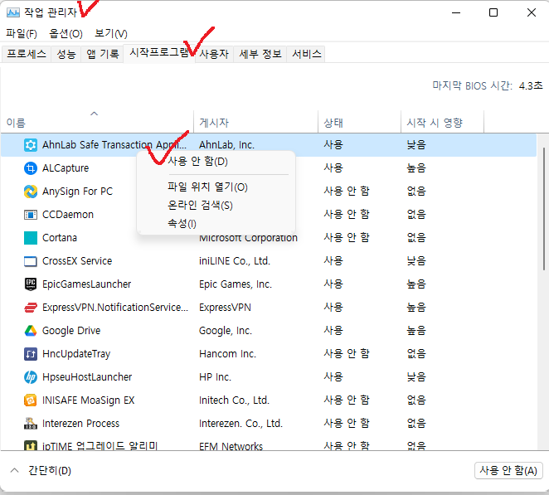Image resolution: width=549 pixels, height=495 pixels.
Task: Click the AhnLab Safe Transaction app icon
Action: [x=31, y=145]
